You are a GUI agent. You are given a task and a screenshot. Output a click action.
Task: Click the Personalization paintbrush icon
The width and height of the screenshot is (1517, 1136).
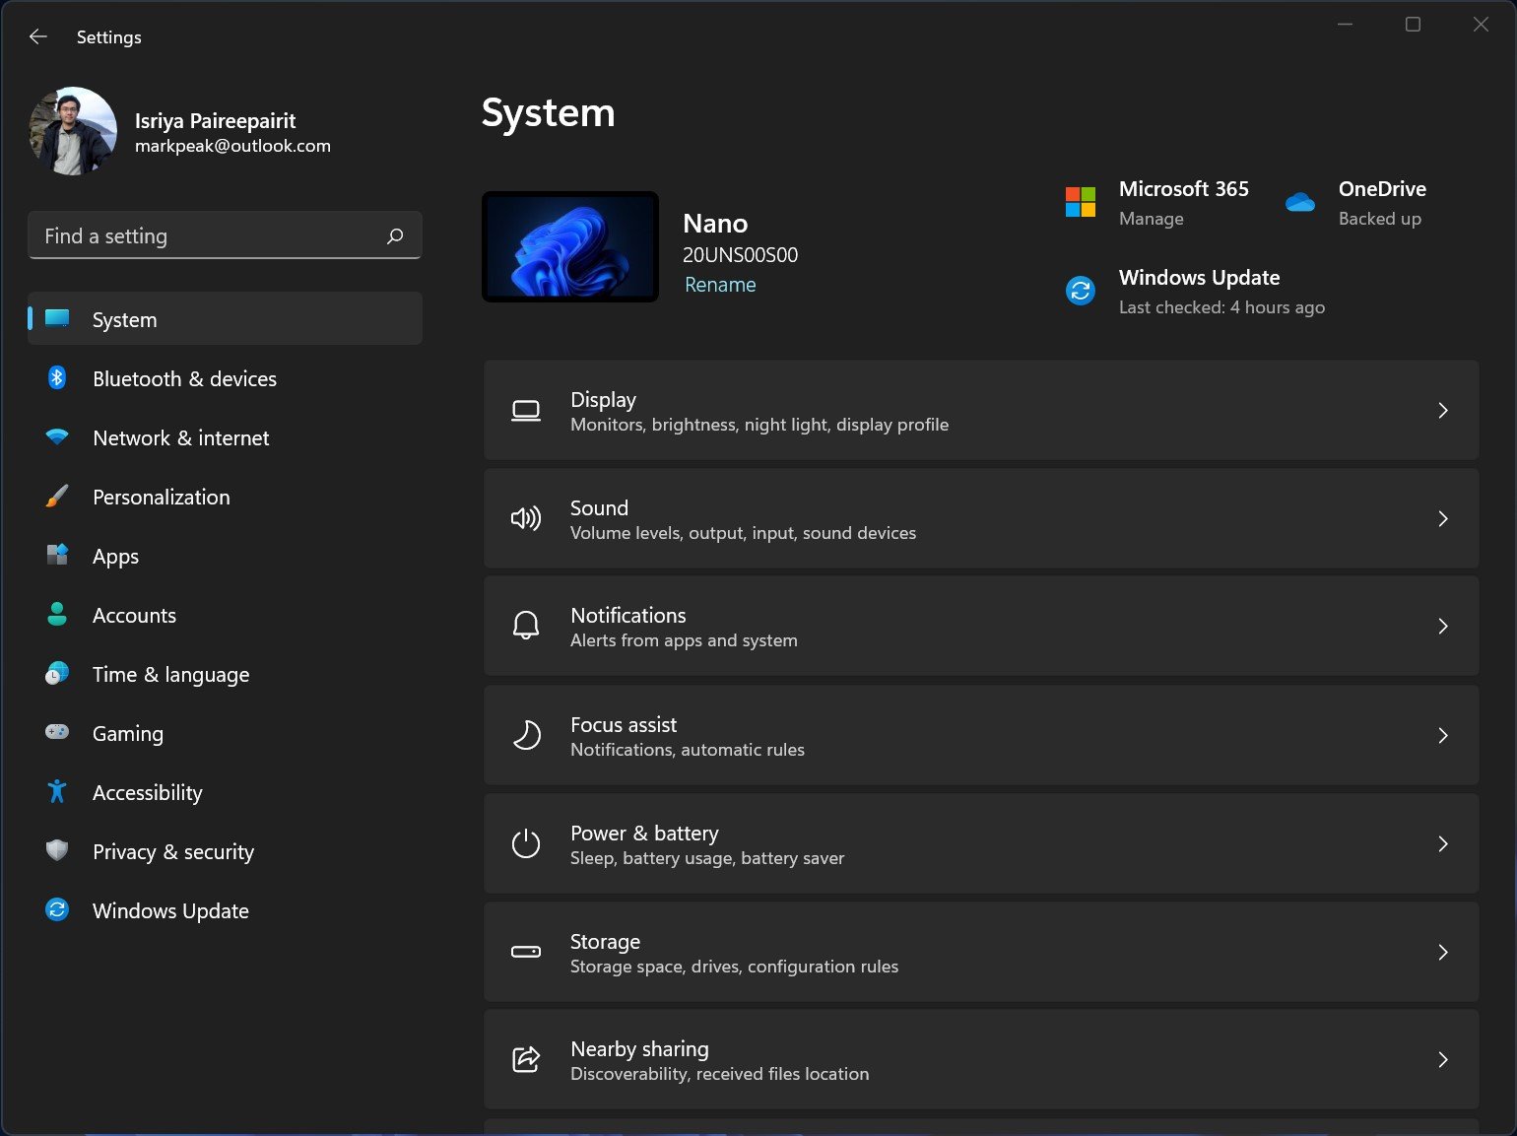[x=57, y=496]
